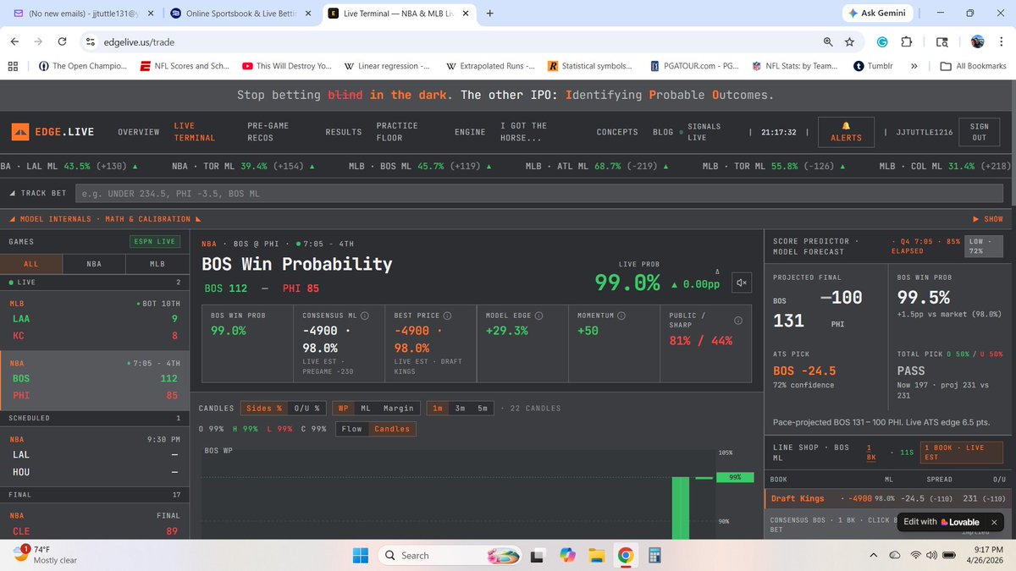Viewport: 1016px width, 571px height.
Task: Switch candles to Sides % mode
Action: pos(264,408)
